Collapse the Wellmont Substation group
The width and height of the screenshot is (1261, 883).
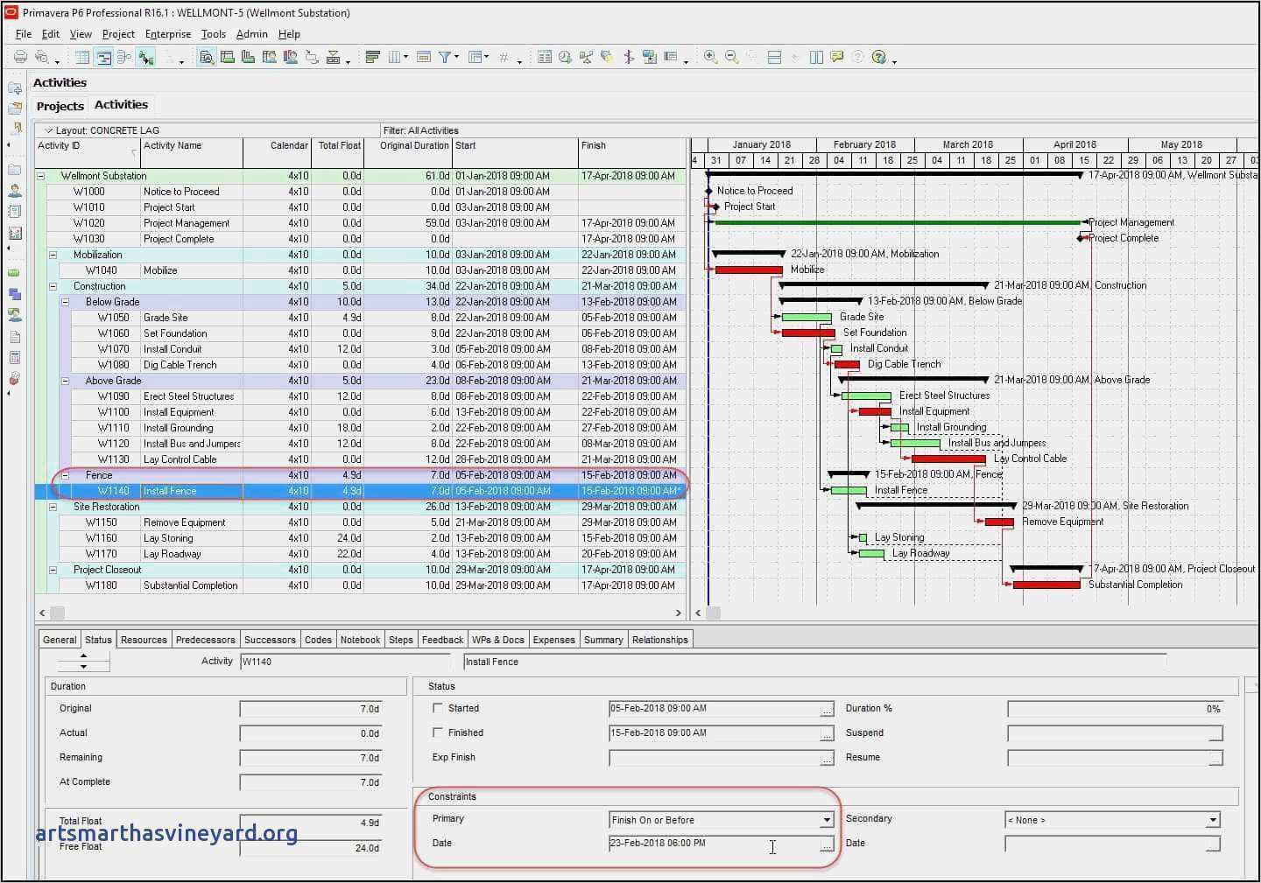(40, 176)
